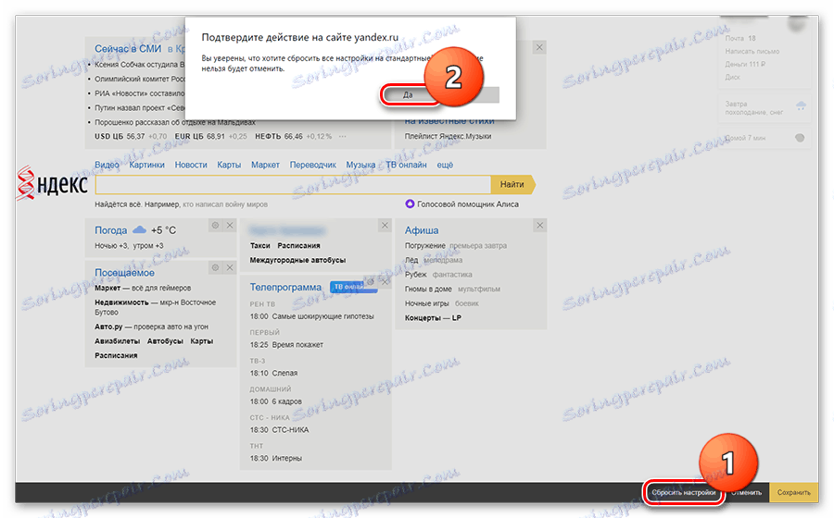Close the Телепрограмма widget
The image size is (834, 518).
(x=385, y=282)
